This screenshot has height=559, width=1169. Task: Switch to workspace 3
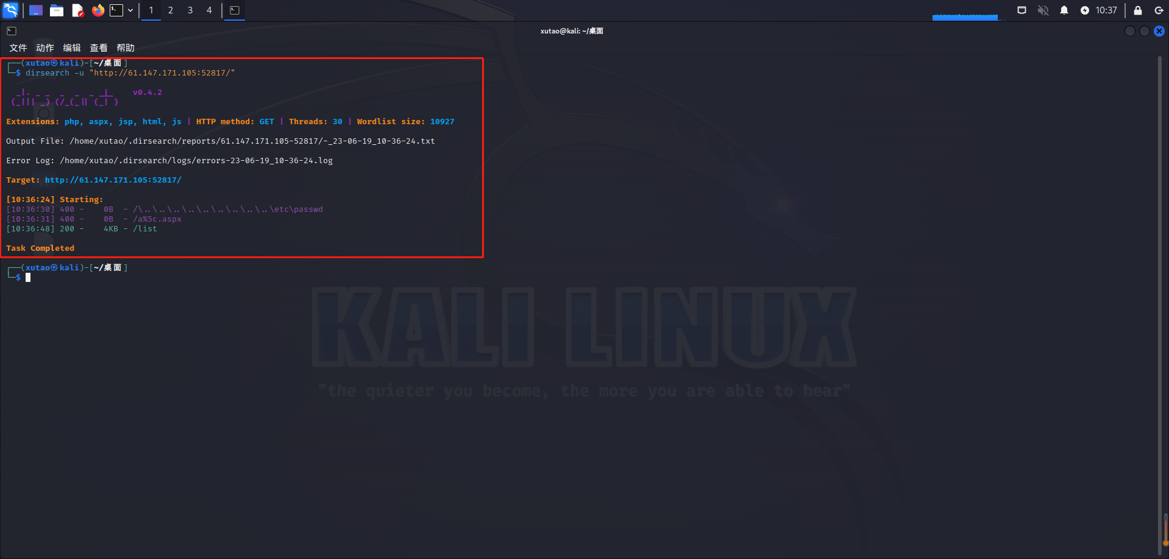click(190, 10)
